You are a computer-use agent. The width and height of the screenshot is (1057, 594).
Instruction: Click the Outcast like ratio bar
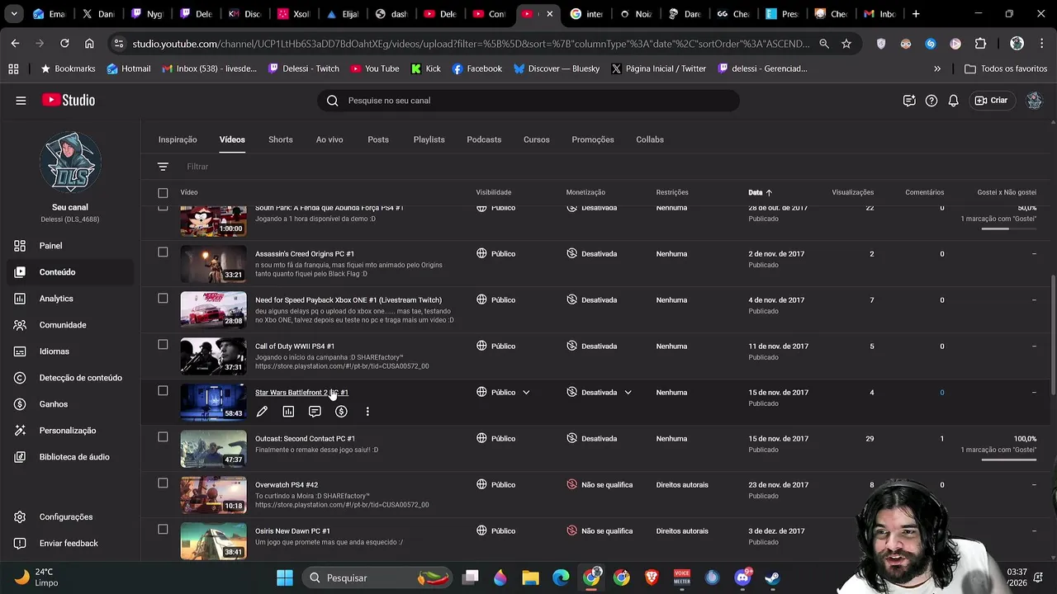[x=1009, y=458]
